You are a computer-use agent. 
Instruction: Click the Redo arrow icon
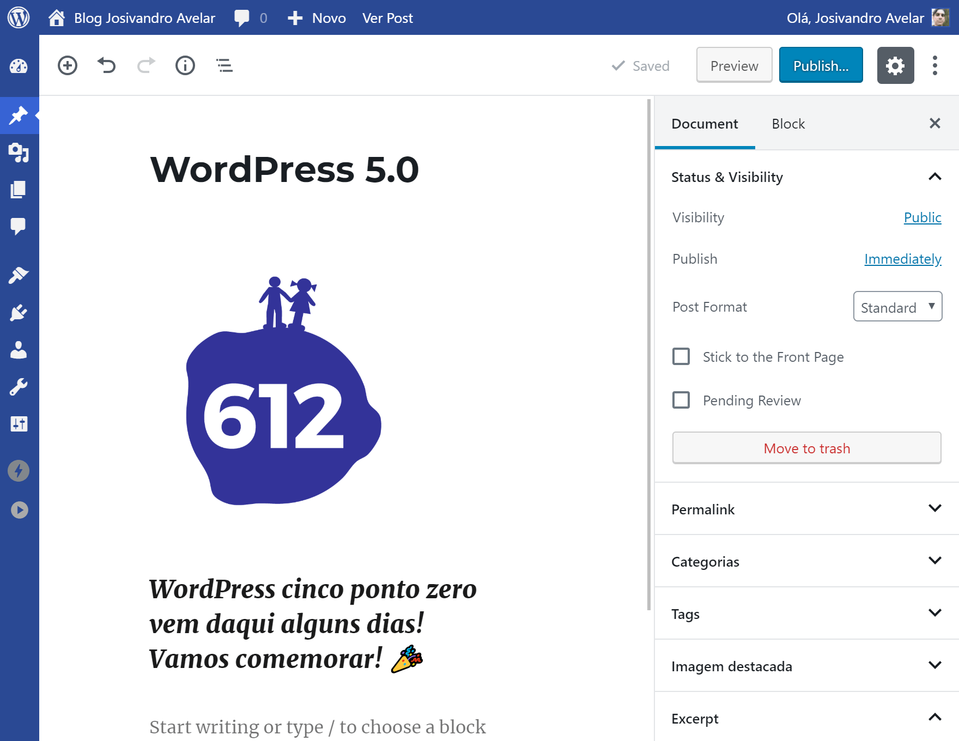pyautogui.click(x=146, y=66)
